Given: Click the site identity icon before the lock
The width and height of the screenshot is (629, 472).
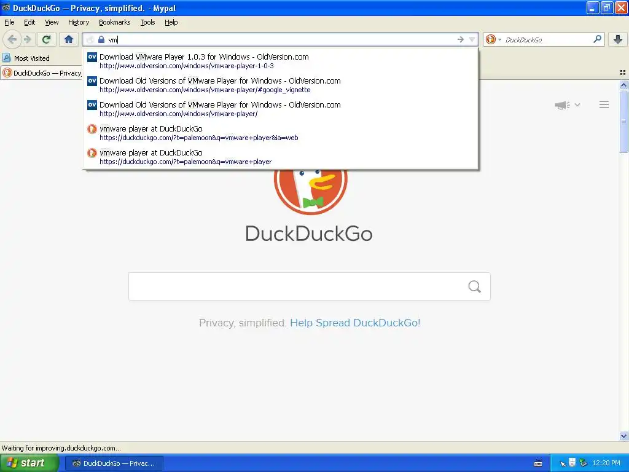Looking at the screenshot, I should point(90,39).
